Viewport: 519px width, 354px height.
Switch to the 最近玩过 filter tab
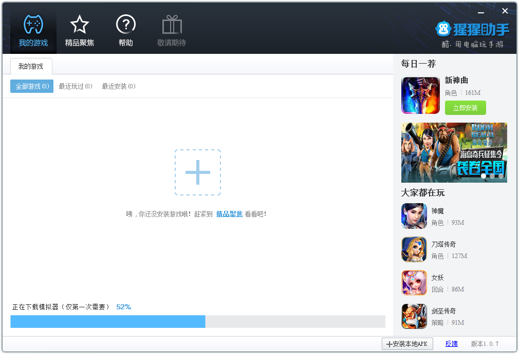pyautogui.click(x=76, y=86)
